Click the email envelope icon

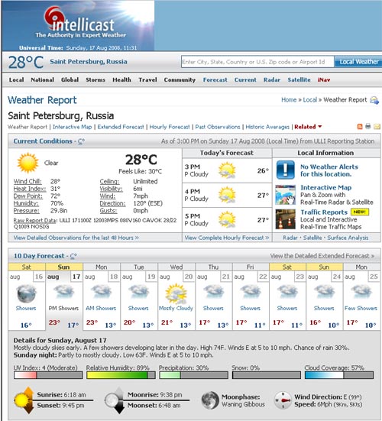coord(377,127)
